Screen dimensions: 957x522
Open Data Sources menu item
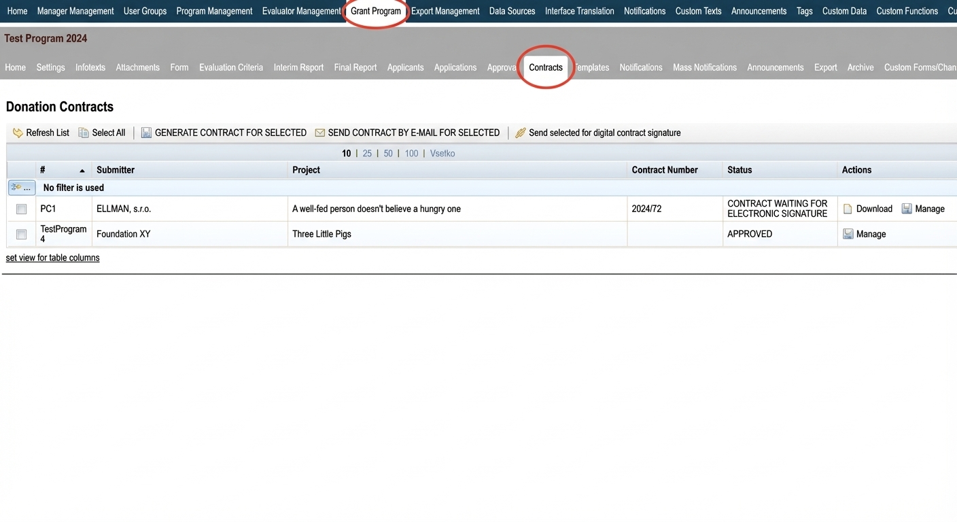point(512,11)
